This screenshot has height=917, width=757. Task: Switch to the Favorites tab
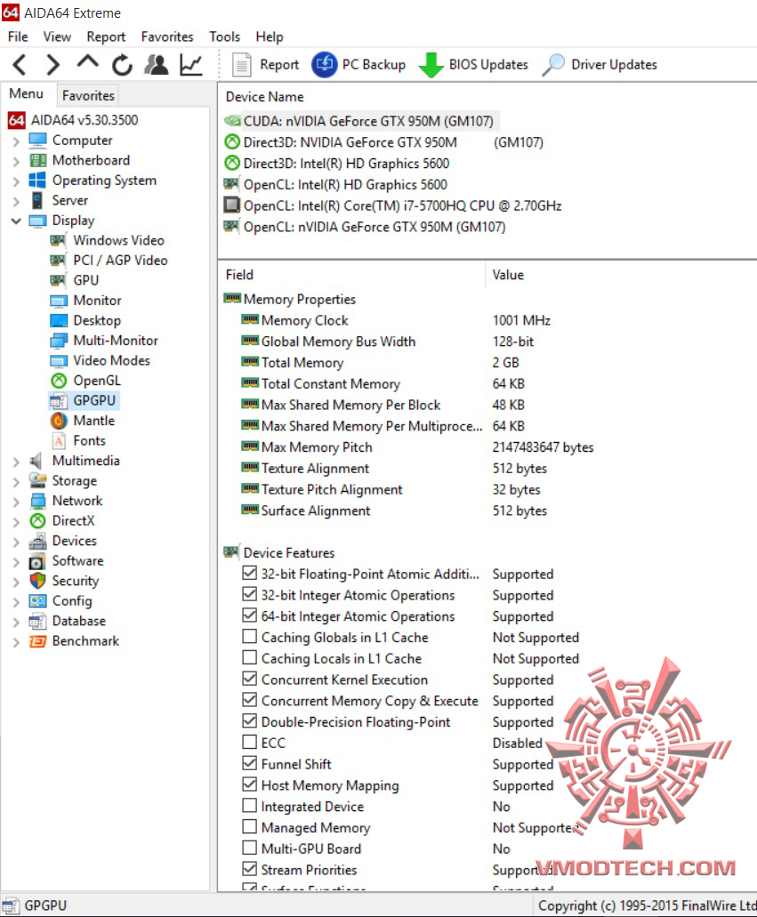[x=88, y=95]
